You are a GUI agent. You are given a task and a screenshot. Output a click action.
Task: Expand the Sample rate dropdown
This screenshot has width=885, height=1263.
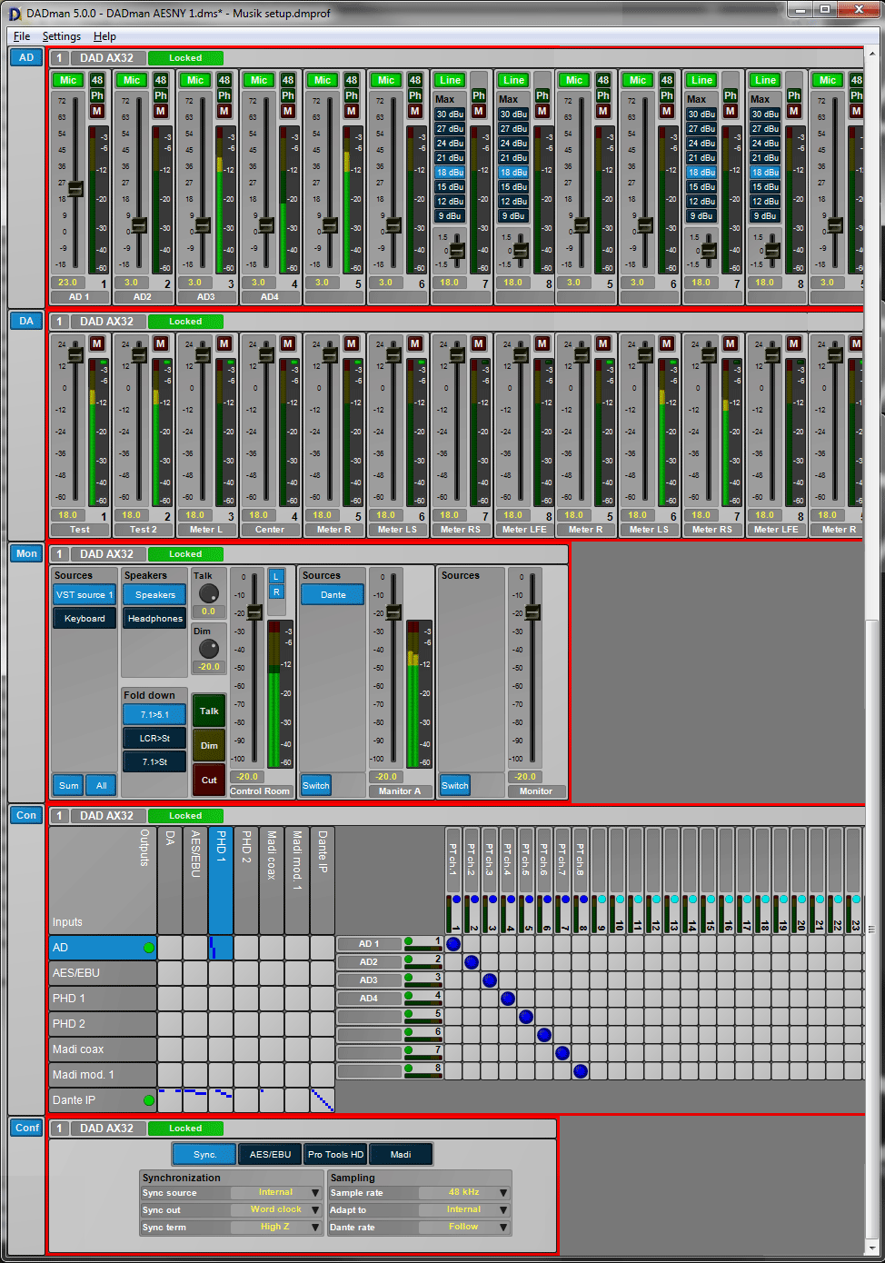click(x=503, y=1193)
